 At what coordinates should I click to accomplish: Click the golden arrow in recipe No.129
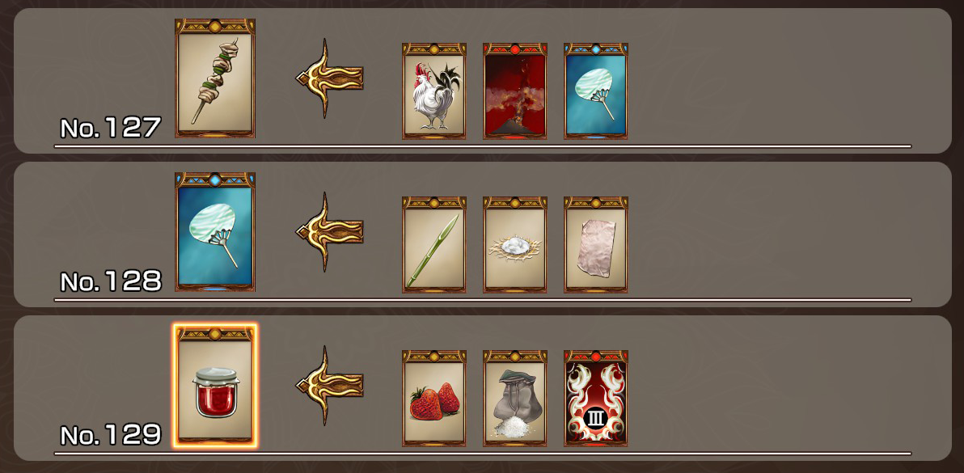click(x=330, y=385)
